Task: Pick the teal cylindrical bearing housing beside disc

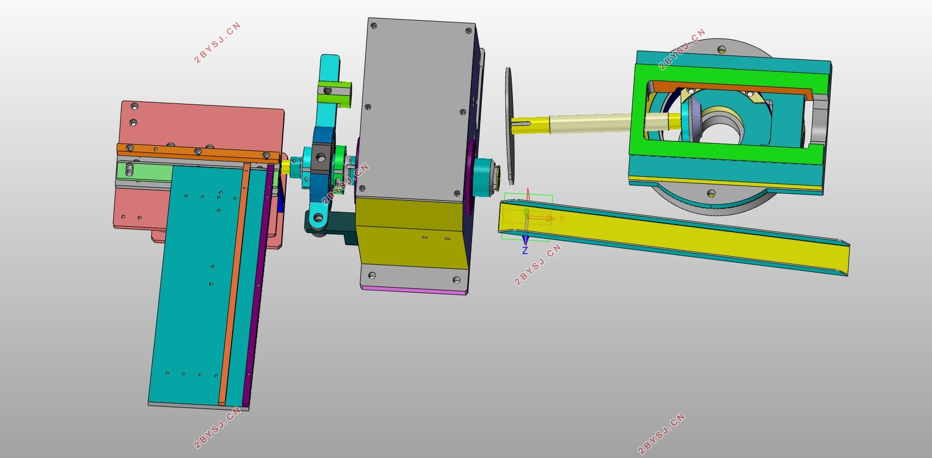Action: (x=484, y=177)
